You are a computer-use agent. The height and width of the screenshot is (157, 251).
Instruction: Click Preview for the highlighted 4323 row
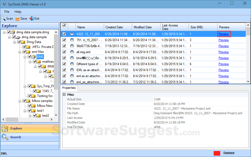[223, 34]
